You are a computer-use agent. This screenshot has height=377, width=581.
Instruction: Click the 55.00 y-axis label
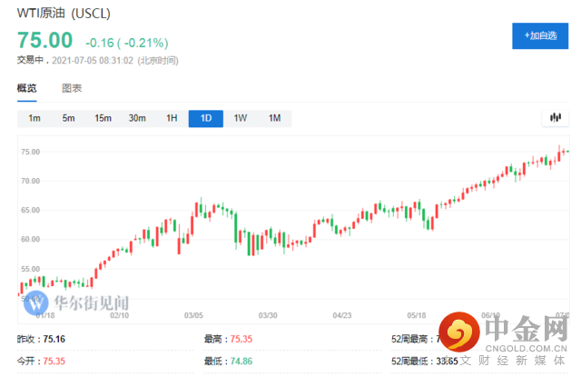point(30,269)
